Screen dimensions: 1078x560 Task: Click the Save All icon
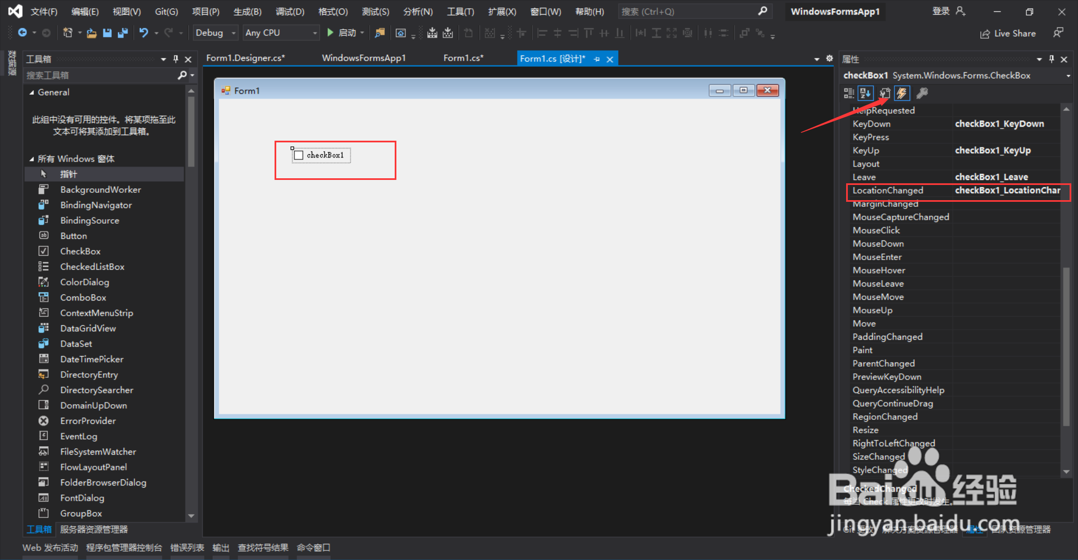(122, 33)
